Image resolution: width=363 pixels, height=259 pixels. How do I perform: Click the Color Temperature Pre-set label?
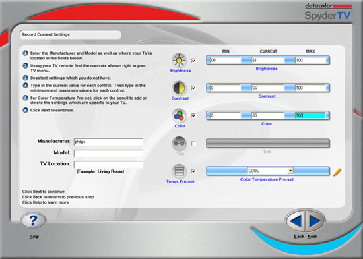point(267,179)
